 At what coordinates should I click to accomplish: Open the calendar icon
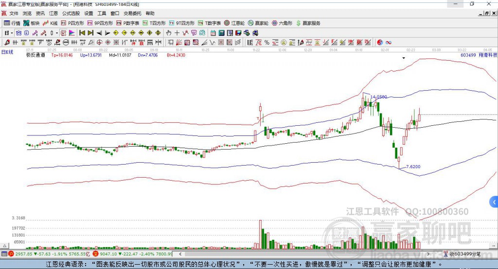213,33
